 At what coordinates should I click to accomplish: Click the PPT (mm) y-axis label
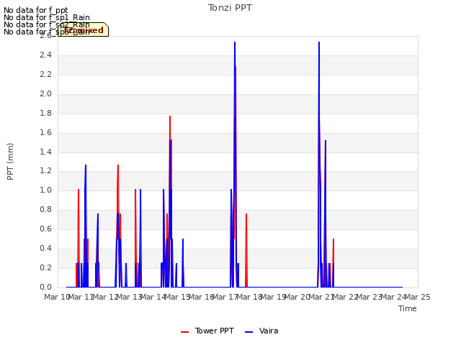10,161
